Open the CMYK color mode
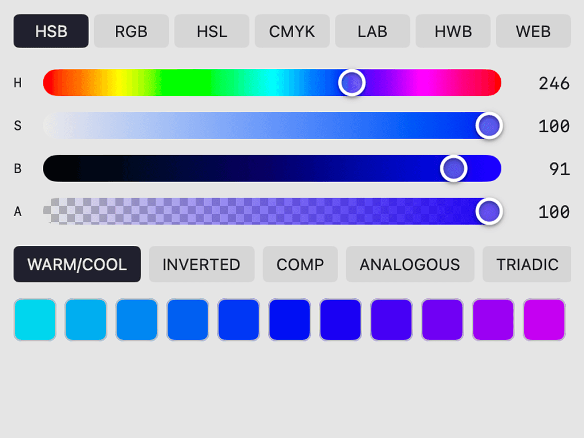Viewport: 584px width, 438px height. (x=292, y=31)
